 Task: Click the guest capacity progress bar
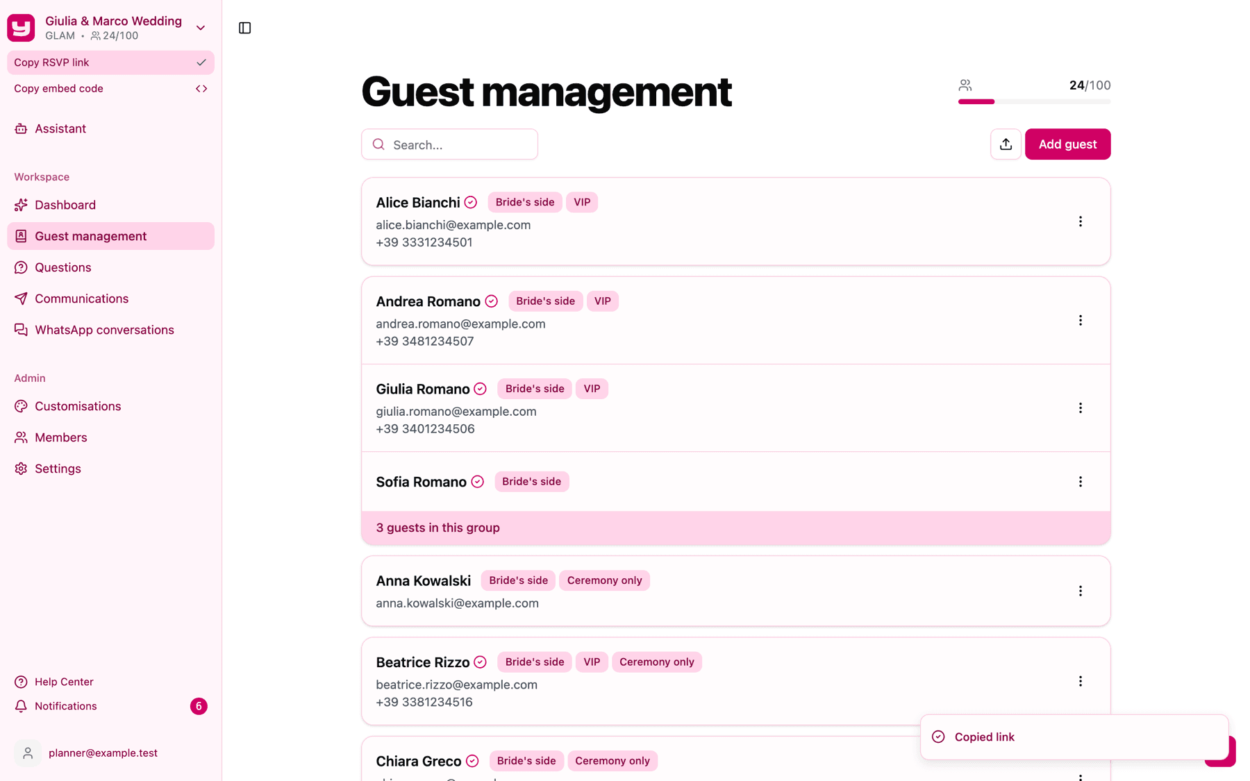tap(1034, 101)
